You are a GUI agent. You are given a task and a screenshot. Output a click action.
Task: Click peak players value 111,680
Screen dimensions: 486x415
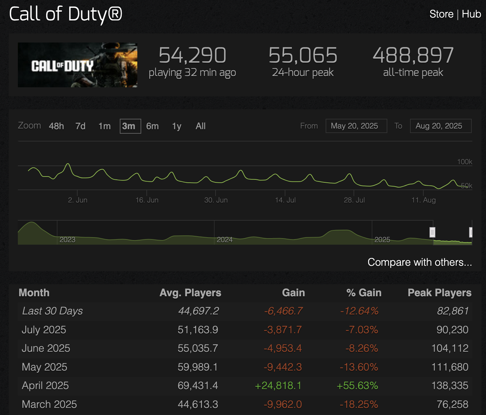click(x=450, y=367)
